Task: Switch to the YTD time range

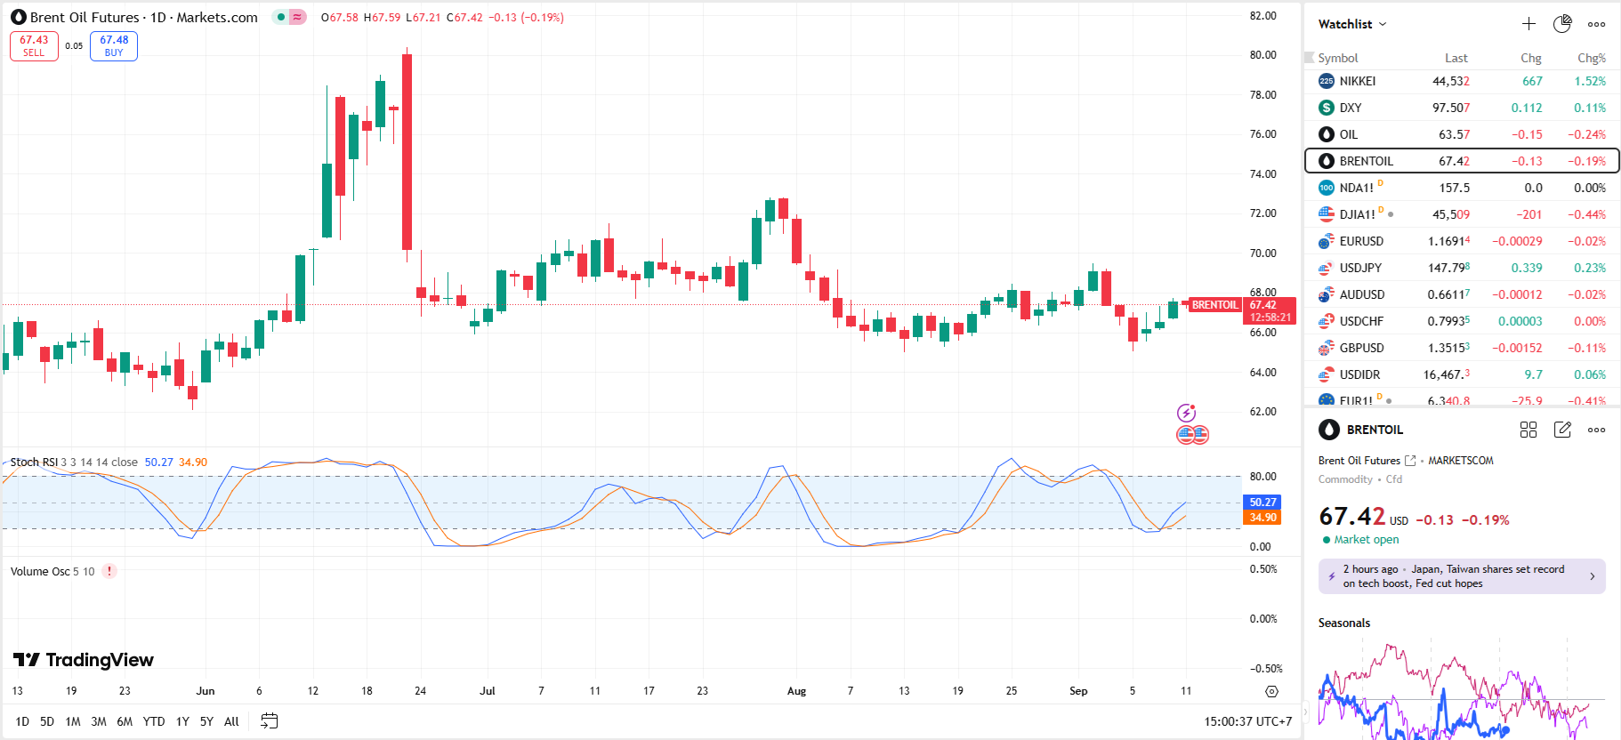Action: point(154,721)
